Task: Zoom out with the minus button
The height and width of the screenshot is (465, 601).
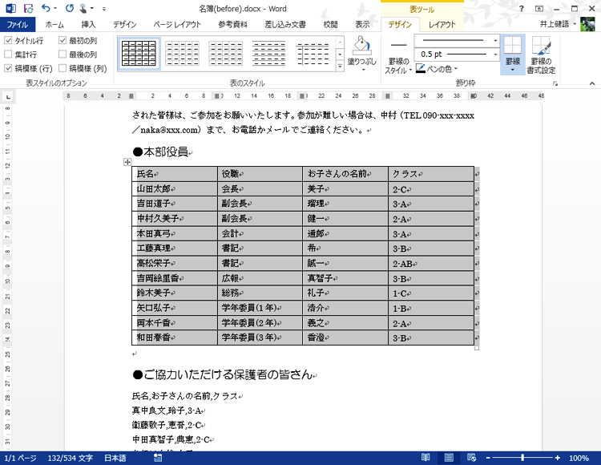Action: click(x=488, y=458)
